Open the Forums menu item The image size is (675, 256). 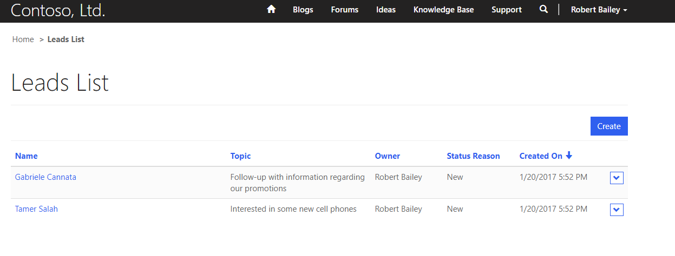(x=344, y=10)
